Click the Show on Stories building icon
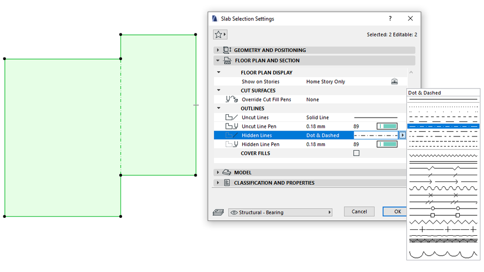484x272 pixels. coord(394,81)
